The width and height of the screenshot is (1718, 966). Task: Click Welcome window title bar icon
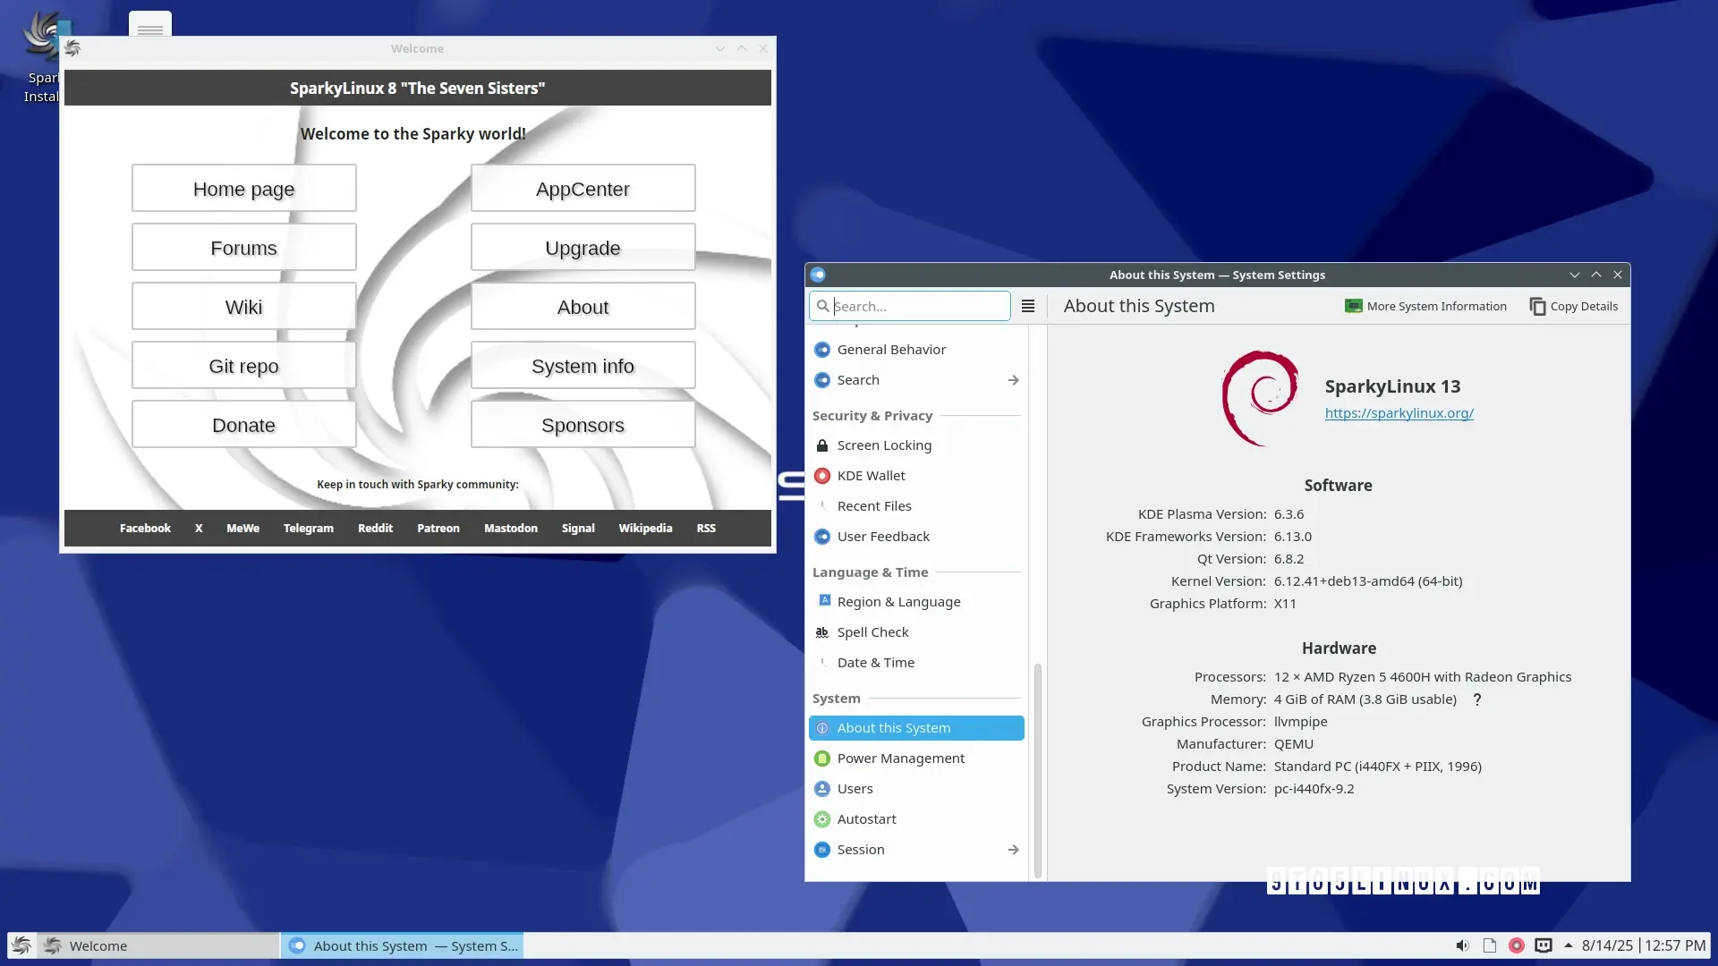tap(73, 48)
